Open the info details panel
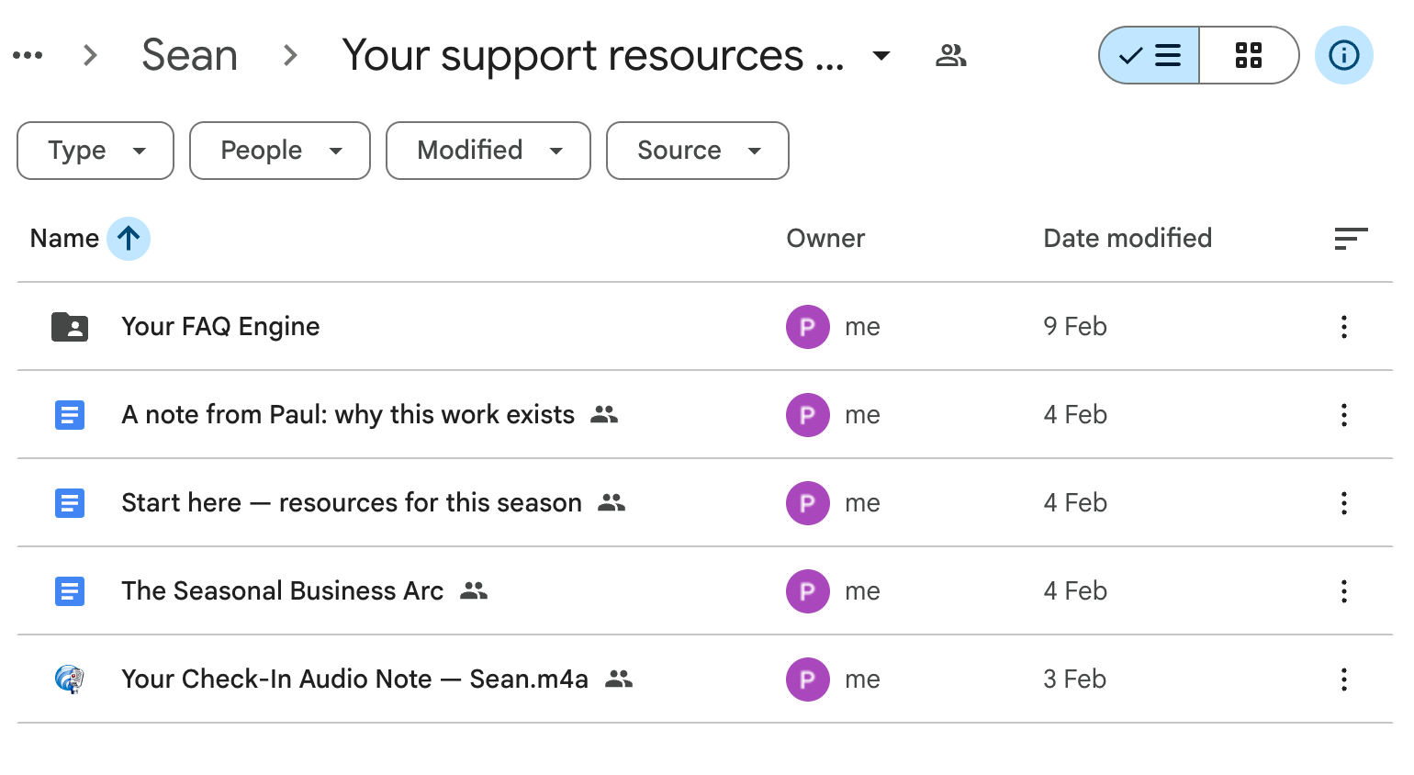The width and height of the screenshot is (1414, 775). point(1343,55)
